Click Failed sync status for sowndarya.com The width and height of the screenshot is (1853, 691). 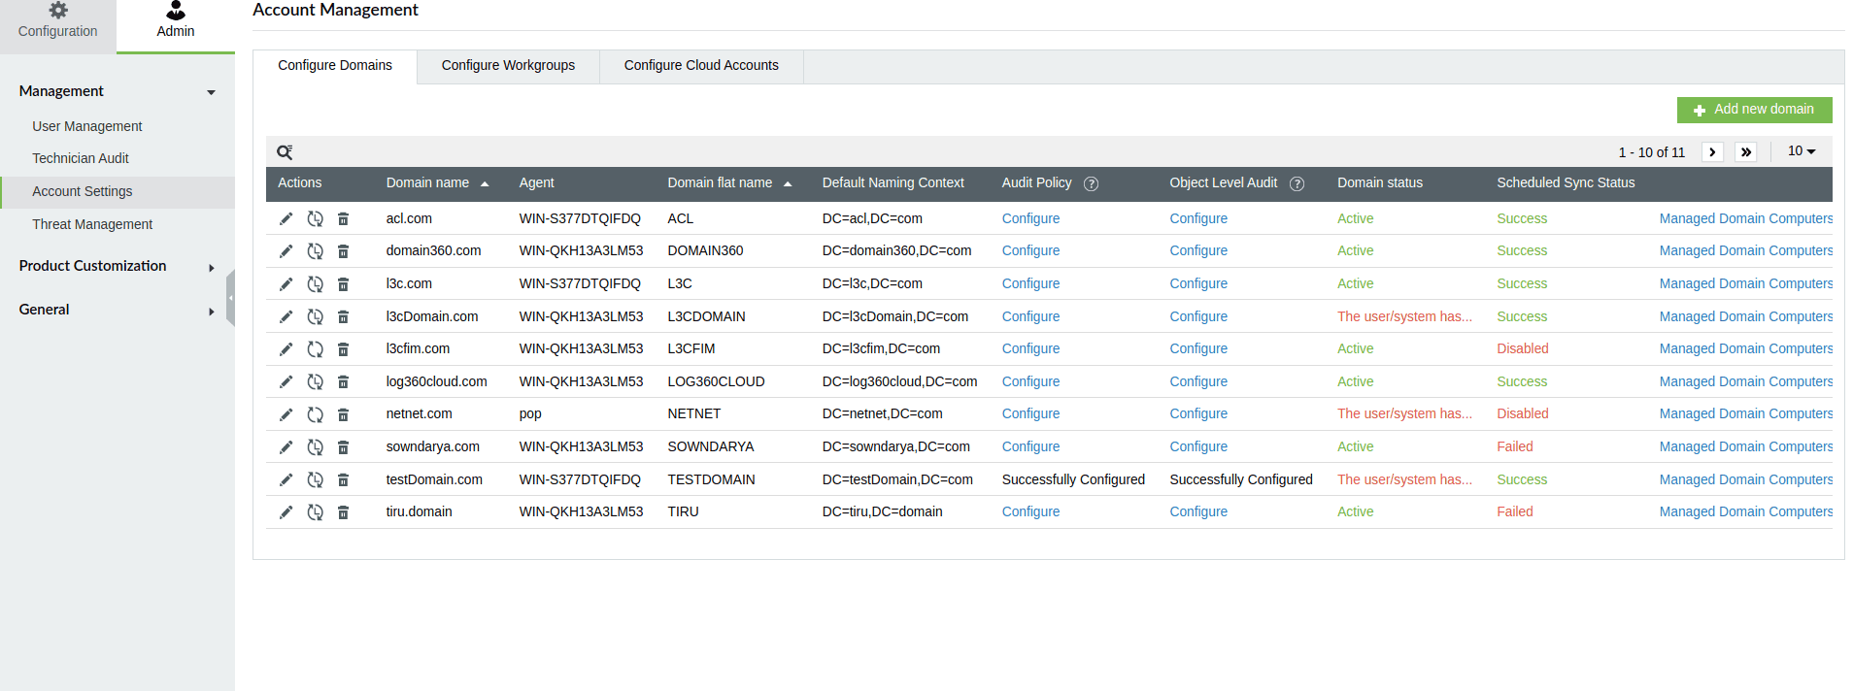(x=1515, y=446)
